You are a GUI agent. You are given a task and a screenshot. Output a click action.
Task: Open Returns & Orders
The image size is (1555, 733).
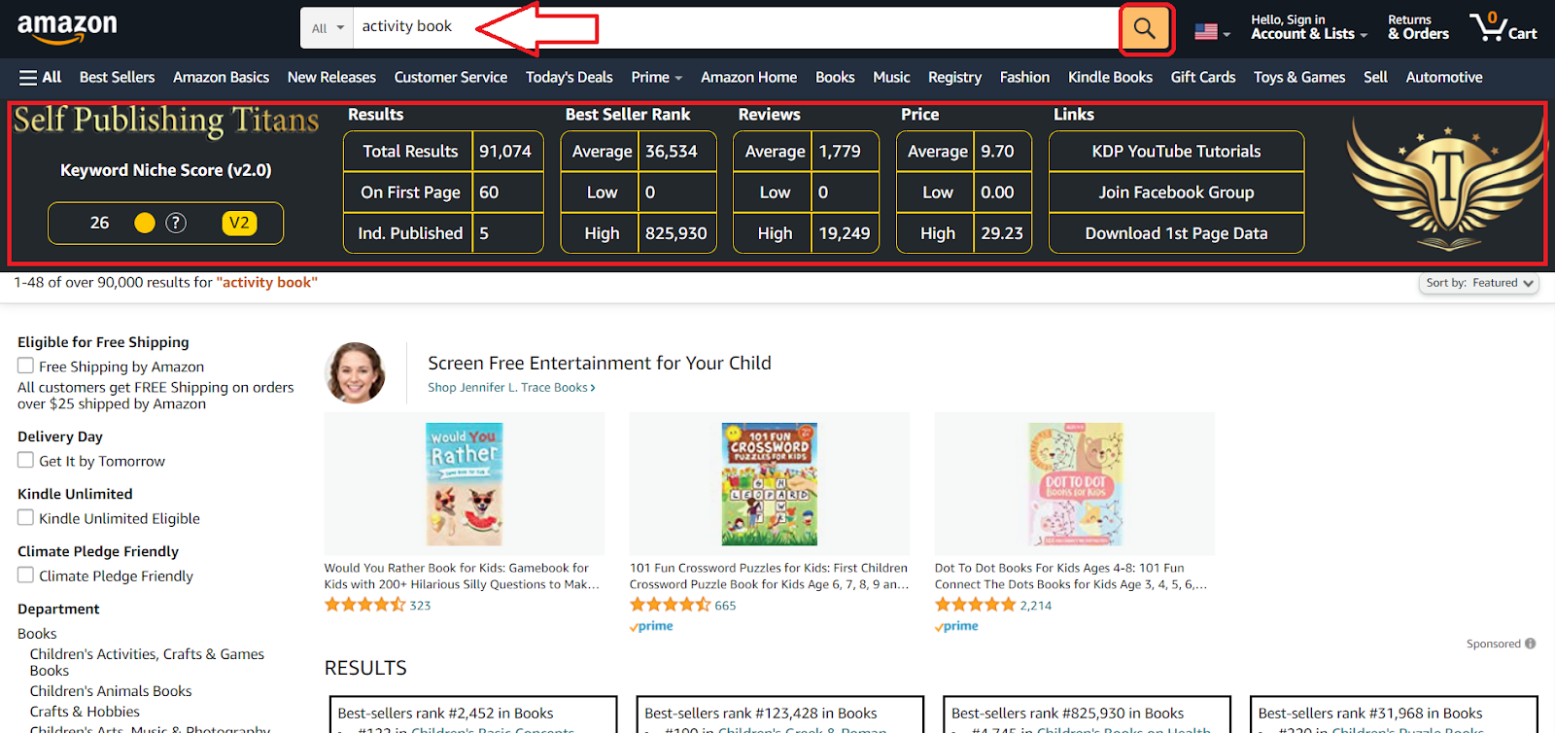pos(1418,27)
